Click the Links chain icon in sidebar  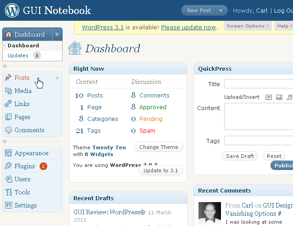(8, 104)
